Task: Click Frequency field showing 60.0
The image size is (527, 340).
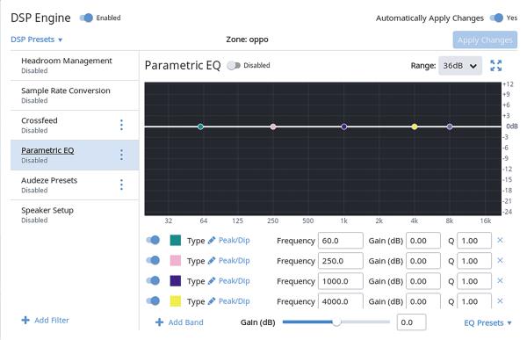Action: [341, 241]
